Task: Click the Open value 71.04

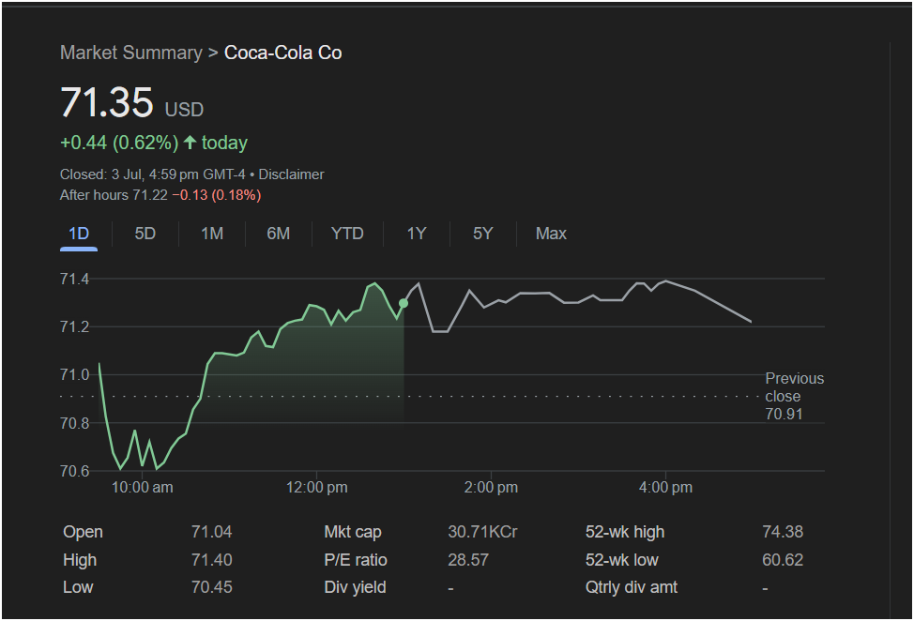Action: click(211, 532)
